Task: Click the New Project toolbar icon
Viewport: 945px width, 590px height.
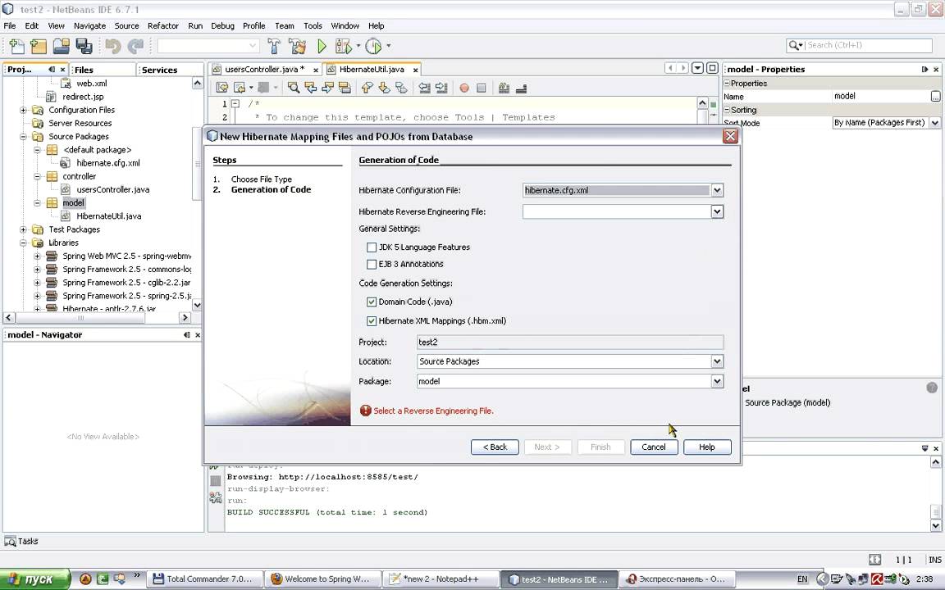Action: click(x=38, y=46)
